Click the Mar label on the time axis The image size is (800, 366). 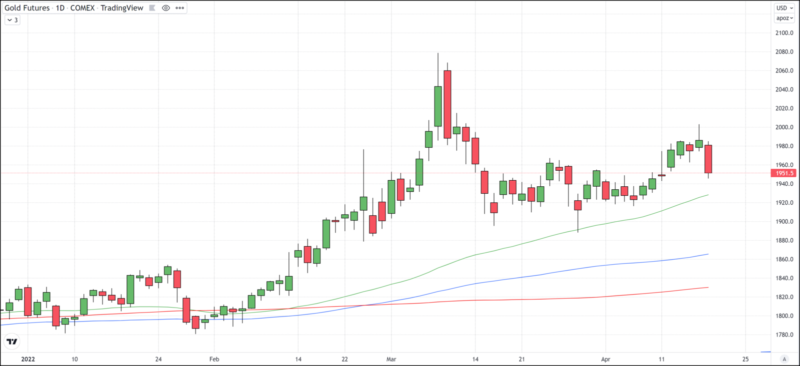click(391, 359)
